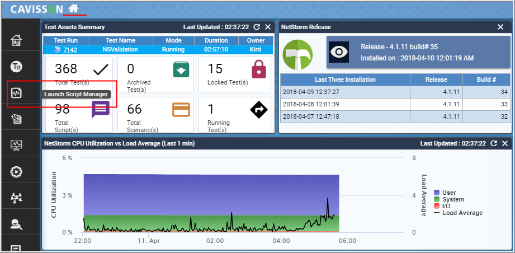Click the 368 Total Tests count

[66, 69]
